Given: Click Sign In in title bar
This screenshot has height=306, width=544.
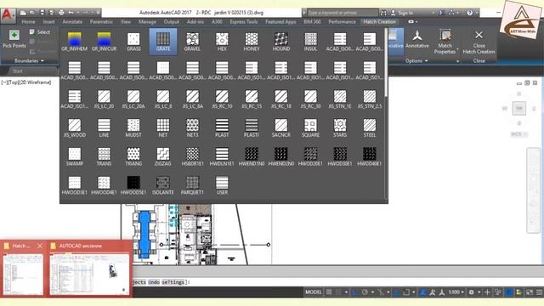Looking at the screenshot, I should 402,13.
